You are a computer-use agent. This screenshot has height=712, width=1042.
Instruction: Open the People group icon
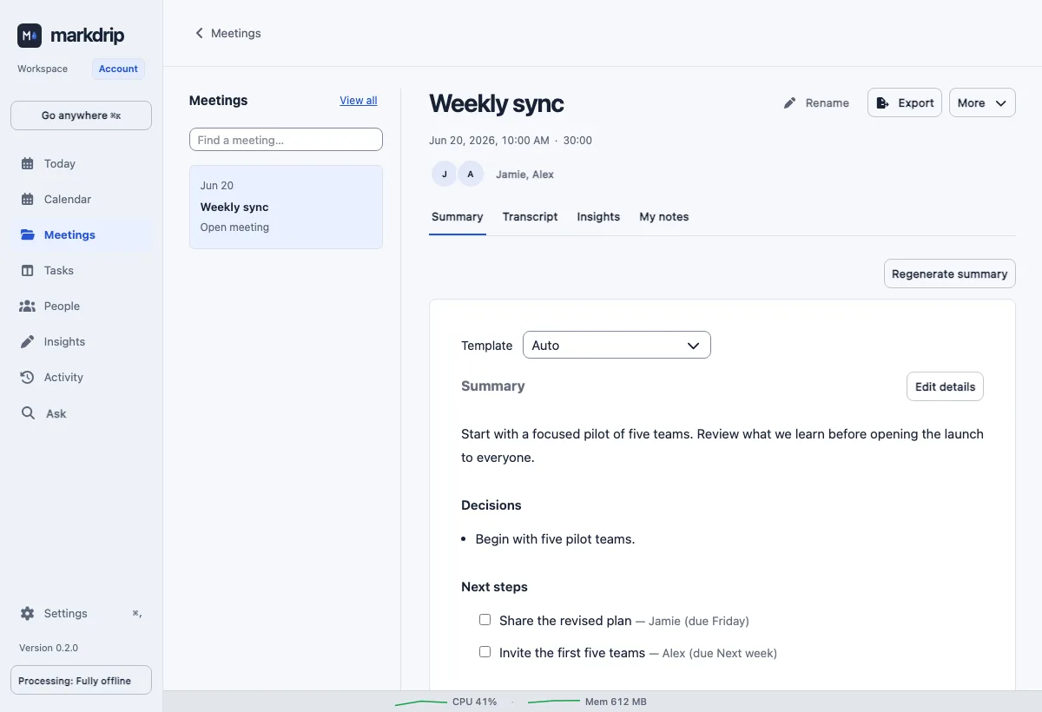point(28,306)
